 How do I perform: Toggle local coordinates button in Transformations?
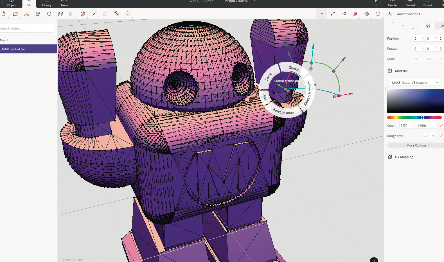428,26
